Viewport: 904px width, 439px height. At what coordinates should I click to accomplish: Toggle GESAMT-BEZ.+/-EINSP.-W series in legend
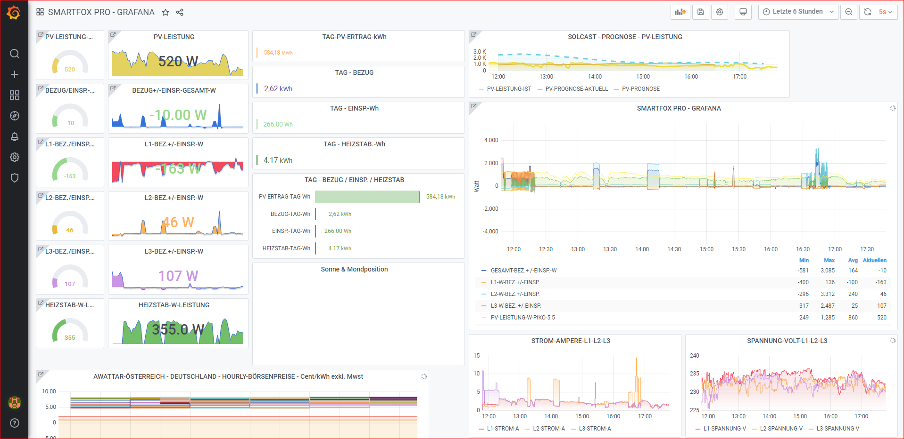(523, 271)
